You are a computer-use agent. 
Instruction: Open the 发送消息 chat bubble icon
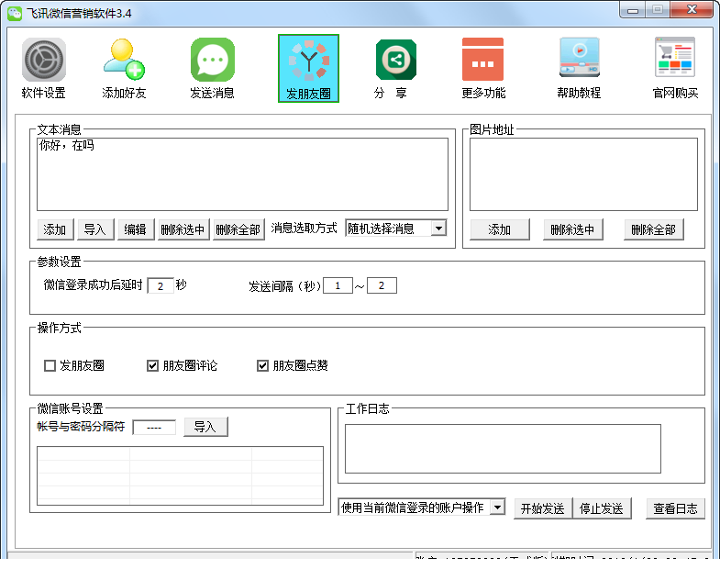tap(213, 61)
